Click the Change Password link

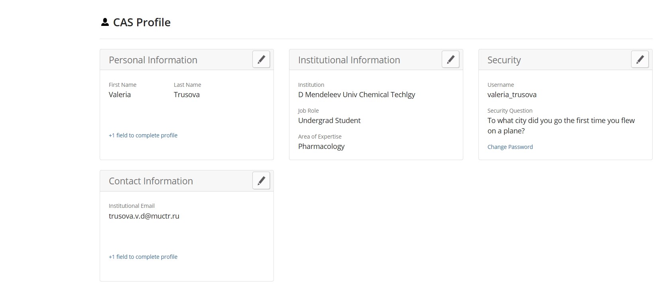coord(510,147)
